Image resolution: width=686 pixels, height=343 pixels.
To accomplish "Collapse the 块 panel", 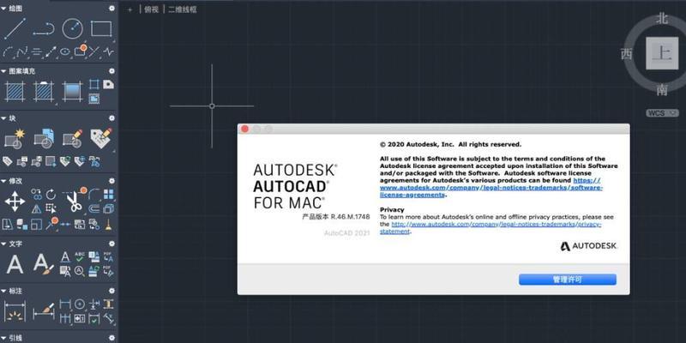I will [x=3, y=118].
